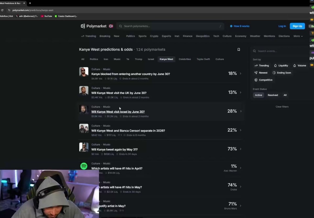Select the Israel category tab
This screenshot has height=218, width=314.
point(151,59)
